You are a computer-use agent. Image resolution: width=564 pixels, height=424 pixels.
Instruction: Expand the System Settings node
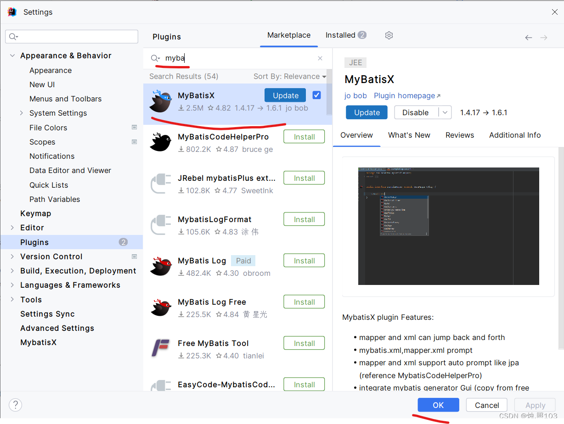pos(21,113)
